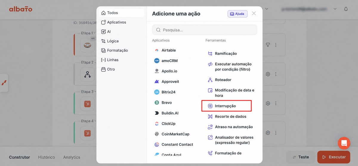Open the Etapa 4 settings gear
358x166 pixels.
pos(268,133)
